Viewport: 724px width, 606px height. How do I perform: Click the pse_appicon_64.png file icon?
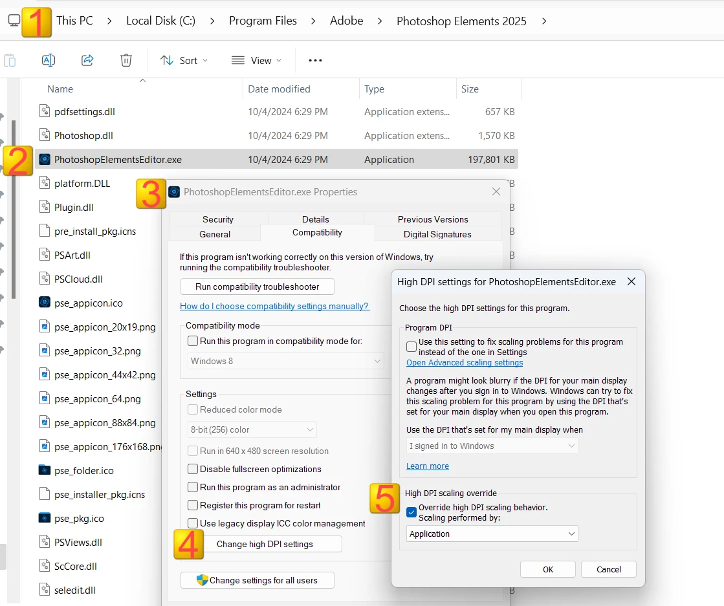[45, 398]
